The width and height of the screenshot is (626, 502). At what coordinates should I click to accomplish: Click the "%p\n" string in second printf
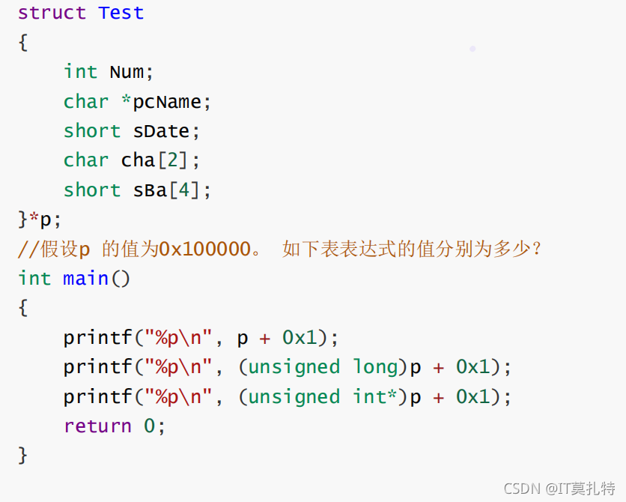177,367
